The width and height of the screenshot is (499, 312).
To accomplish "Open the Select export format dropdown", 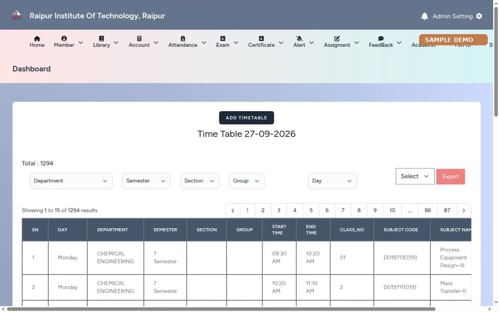I will pos(415,176).
